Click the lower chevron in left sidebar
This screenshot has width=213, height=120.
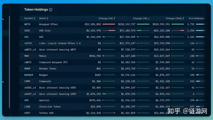[3, 82]
